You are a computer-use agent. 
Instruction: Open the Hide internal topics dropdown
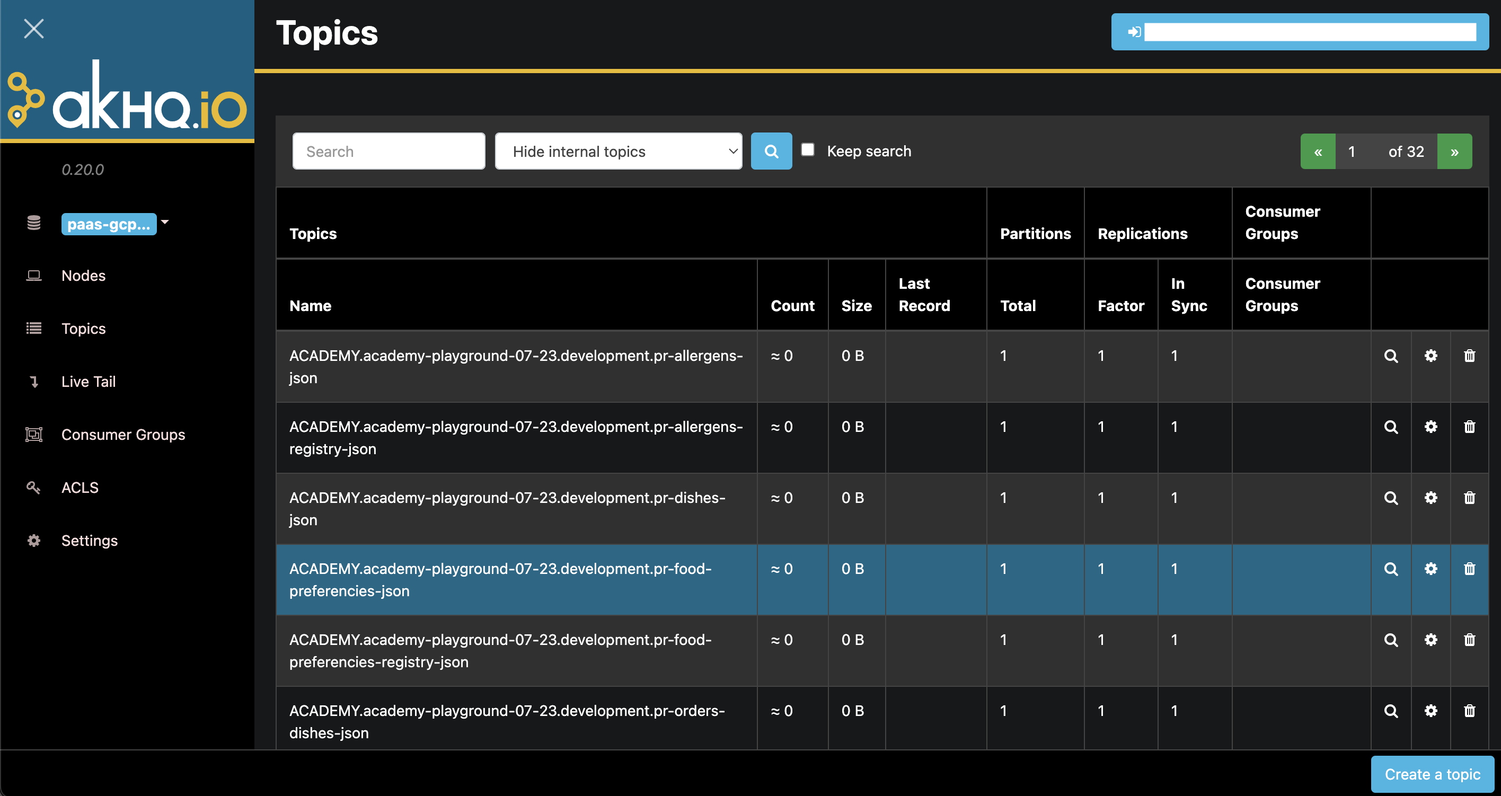[x=618, y=152]
